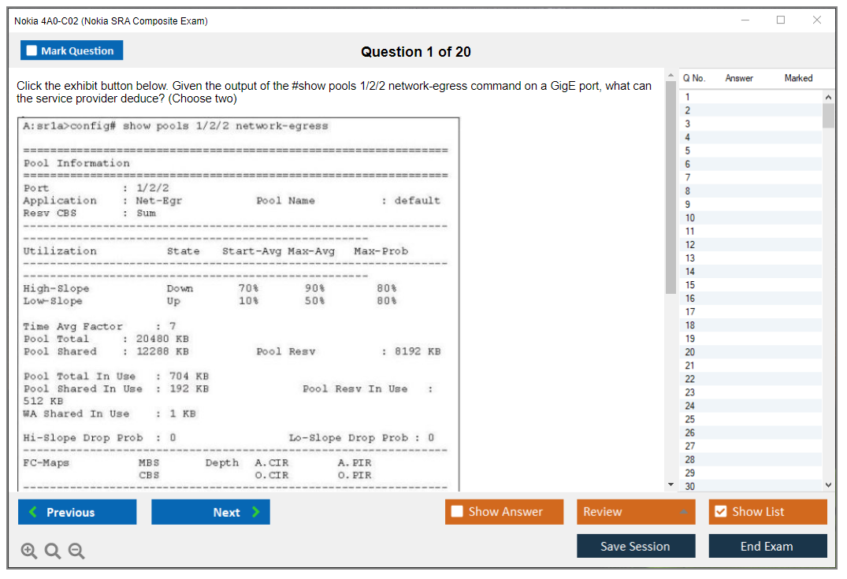Toggle the Mark Question checkbox
Image resolution: width=847 pixels, height=579 pixels.
[x=32, y=50]
